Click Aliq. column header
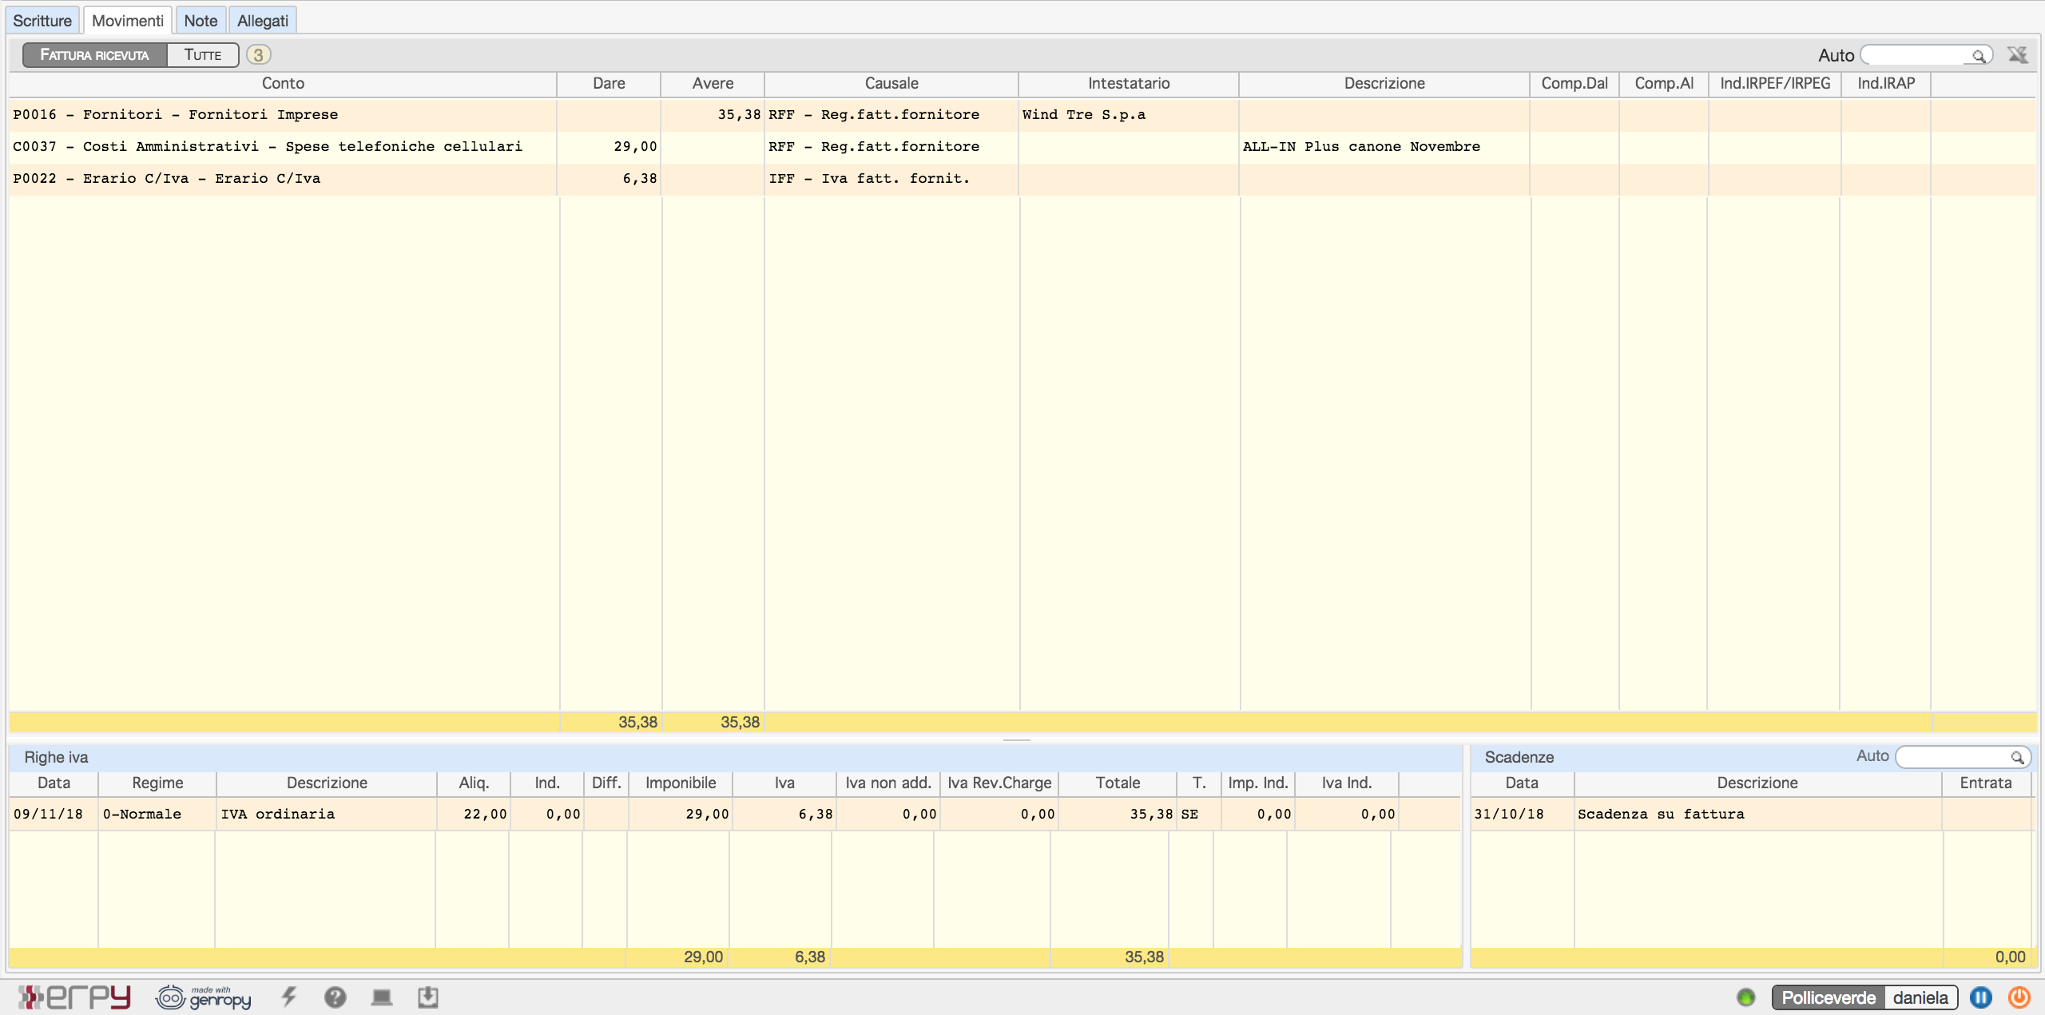 (x=474, y=783)
